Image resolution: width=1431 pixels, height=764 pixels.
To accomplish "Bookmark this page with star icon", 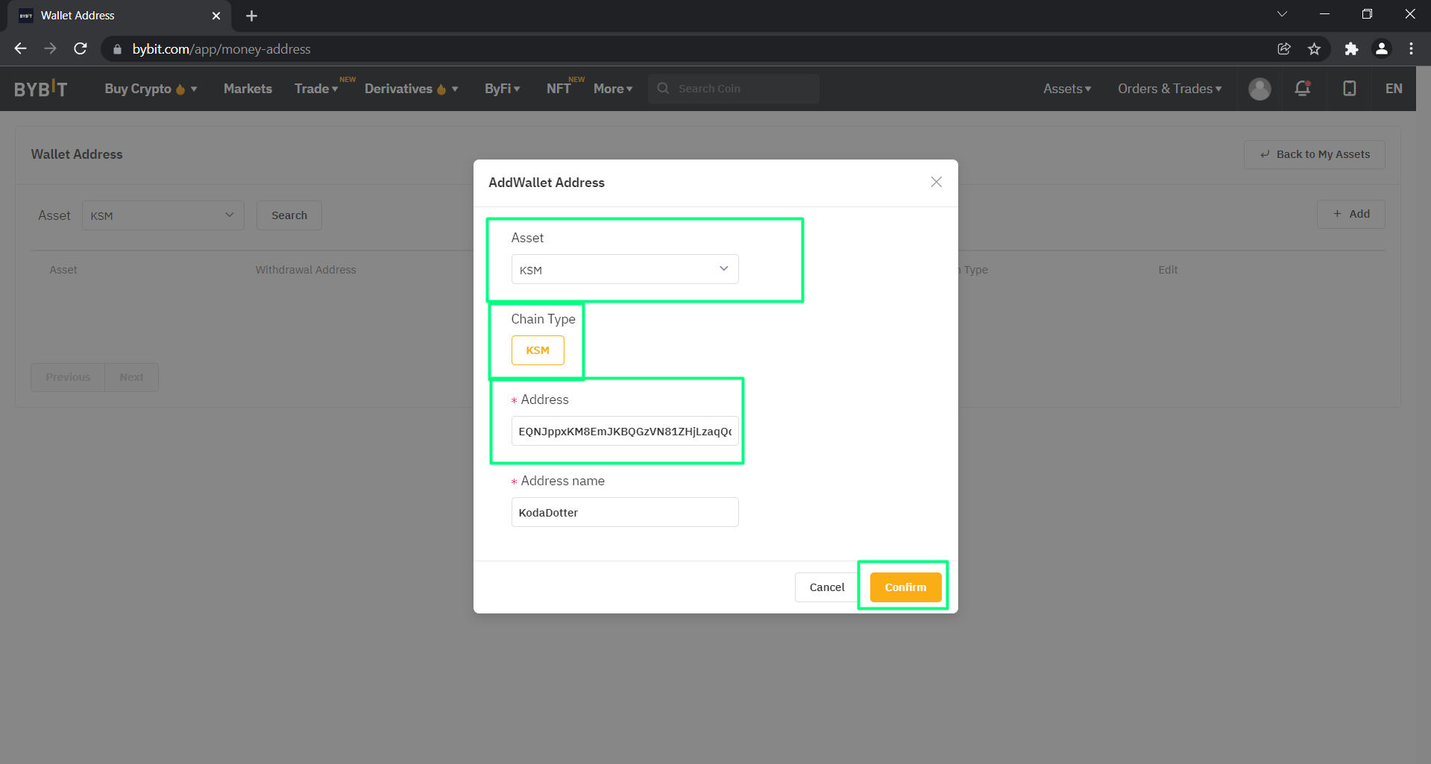I will pos(1314,49).
